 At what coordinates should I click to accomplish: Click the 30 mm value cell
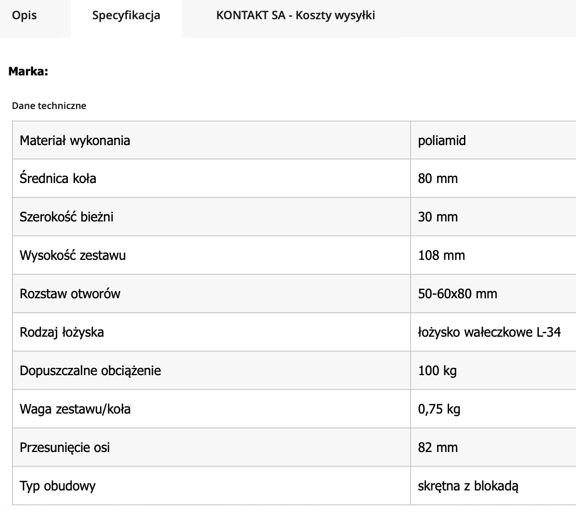[x=438, y=217]
